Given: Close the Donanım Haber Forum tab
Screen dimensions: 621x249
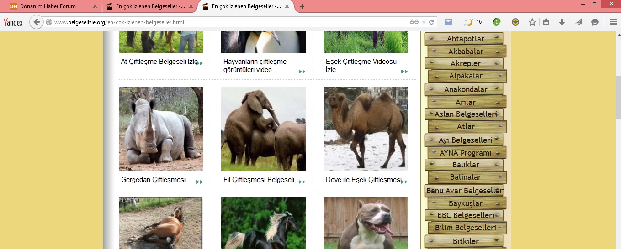Looking at the screenshot, I should [95, 6].
